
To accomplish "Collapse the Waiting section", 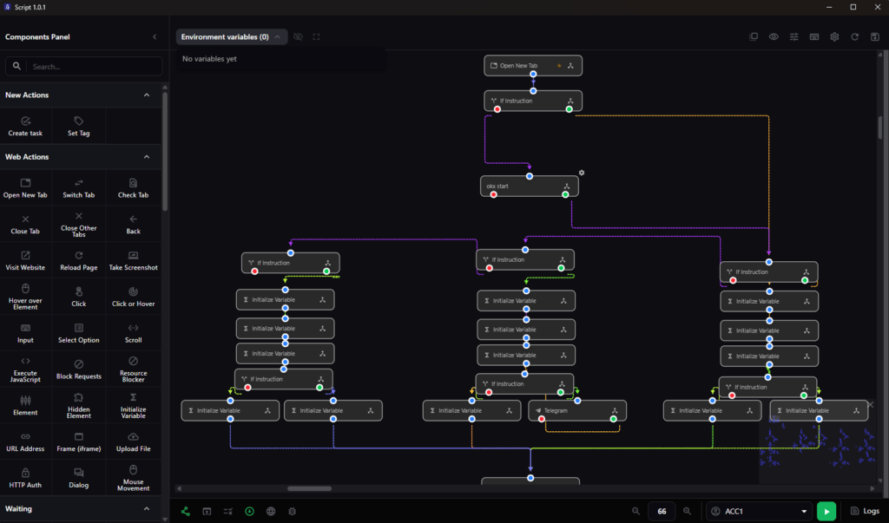I will (x=147, y=509).
